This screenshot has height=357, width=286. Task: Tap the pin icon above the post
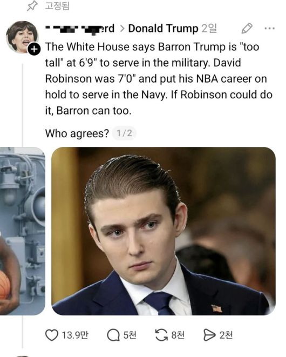pyautogui.click(x=32, y=6)
